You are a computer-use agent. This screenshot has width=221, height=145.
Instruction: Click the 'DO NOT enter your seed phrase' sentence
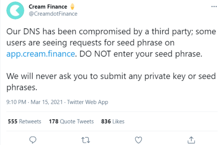[x=141, y=53]
